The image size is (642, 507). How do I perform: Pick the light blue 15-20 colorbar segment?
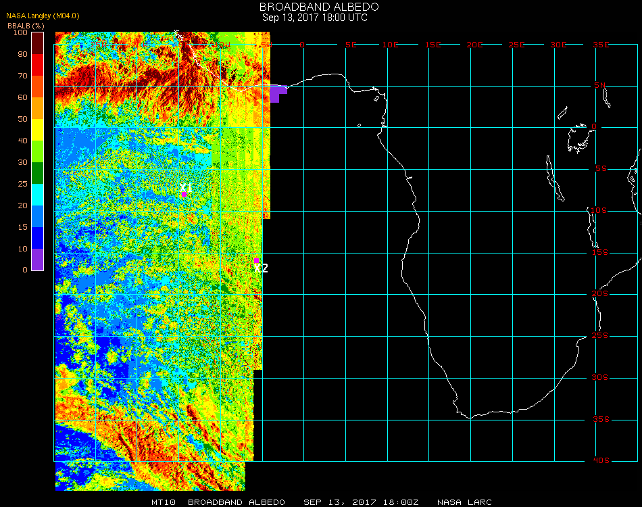38,216
